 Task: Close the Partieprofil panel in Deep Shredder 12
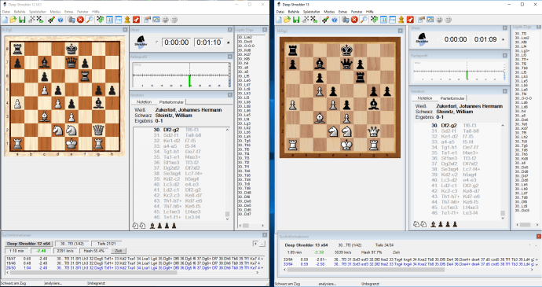point(230,57)
